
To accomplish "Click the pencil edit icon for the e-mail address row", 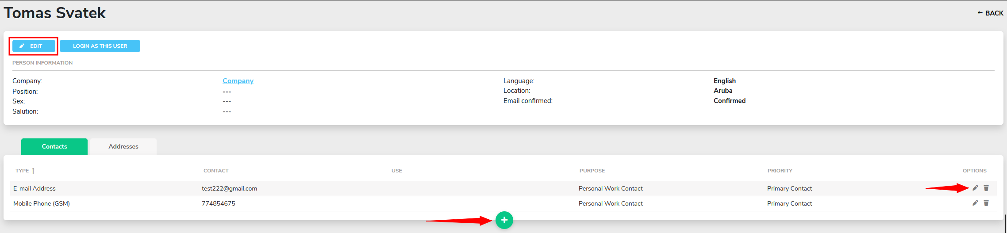I will [975, 188].
